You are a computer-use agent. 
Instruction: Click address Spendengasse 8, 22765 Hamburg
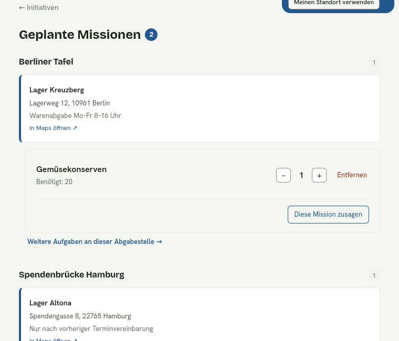point(80,316)
